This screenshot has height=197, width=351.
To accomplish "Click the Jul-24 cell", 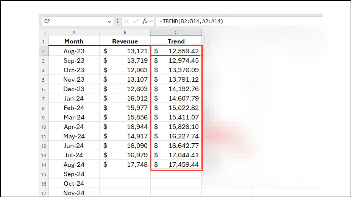I will [x=74, y=155].
